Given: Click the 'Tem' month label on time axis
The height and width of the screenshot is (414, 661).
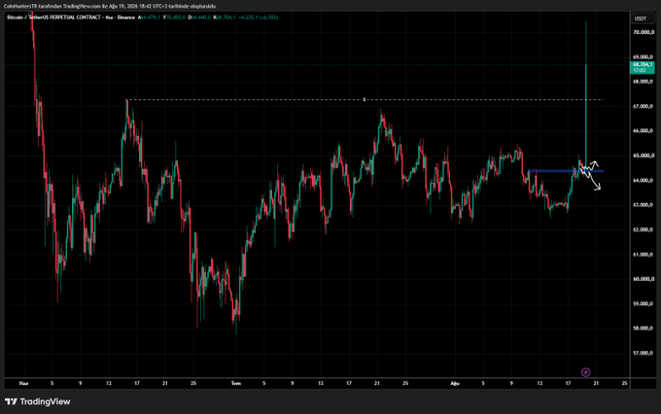Looking at the screenshot, I should coord(235,383).
